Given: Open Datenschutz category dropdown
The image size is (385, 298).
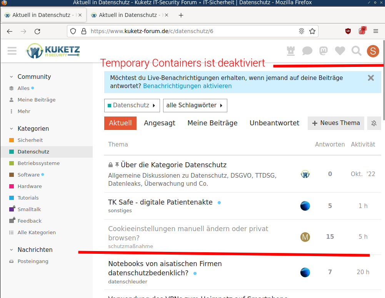Looking at the screenshot, I should coord(132,105).
